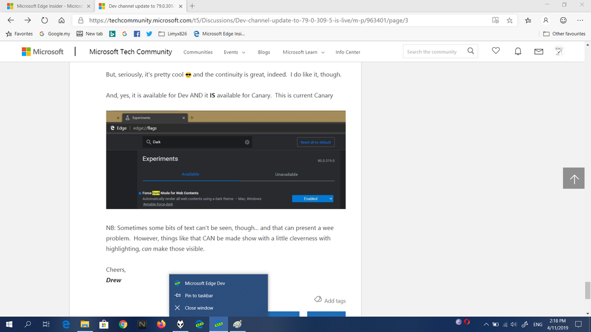View site security lock info
Image resolution: width=591 pixels, height=332 pixels.
(x=80, y=20)
